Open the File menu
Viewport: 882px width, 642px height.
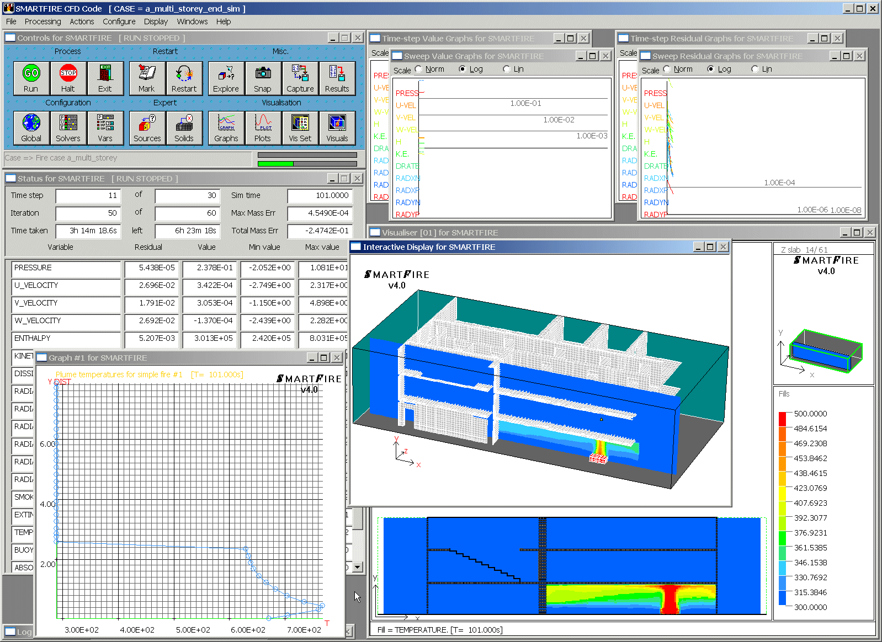[11, 22]
